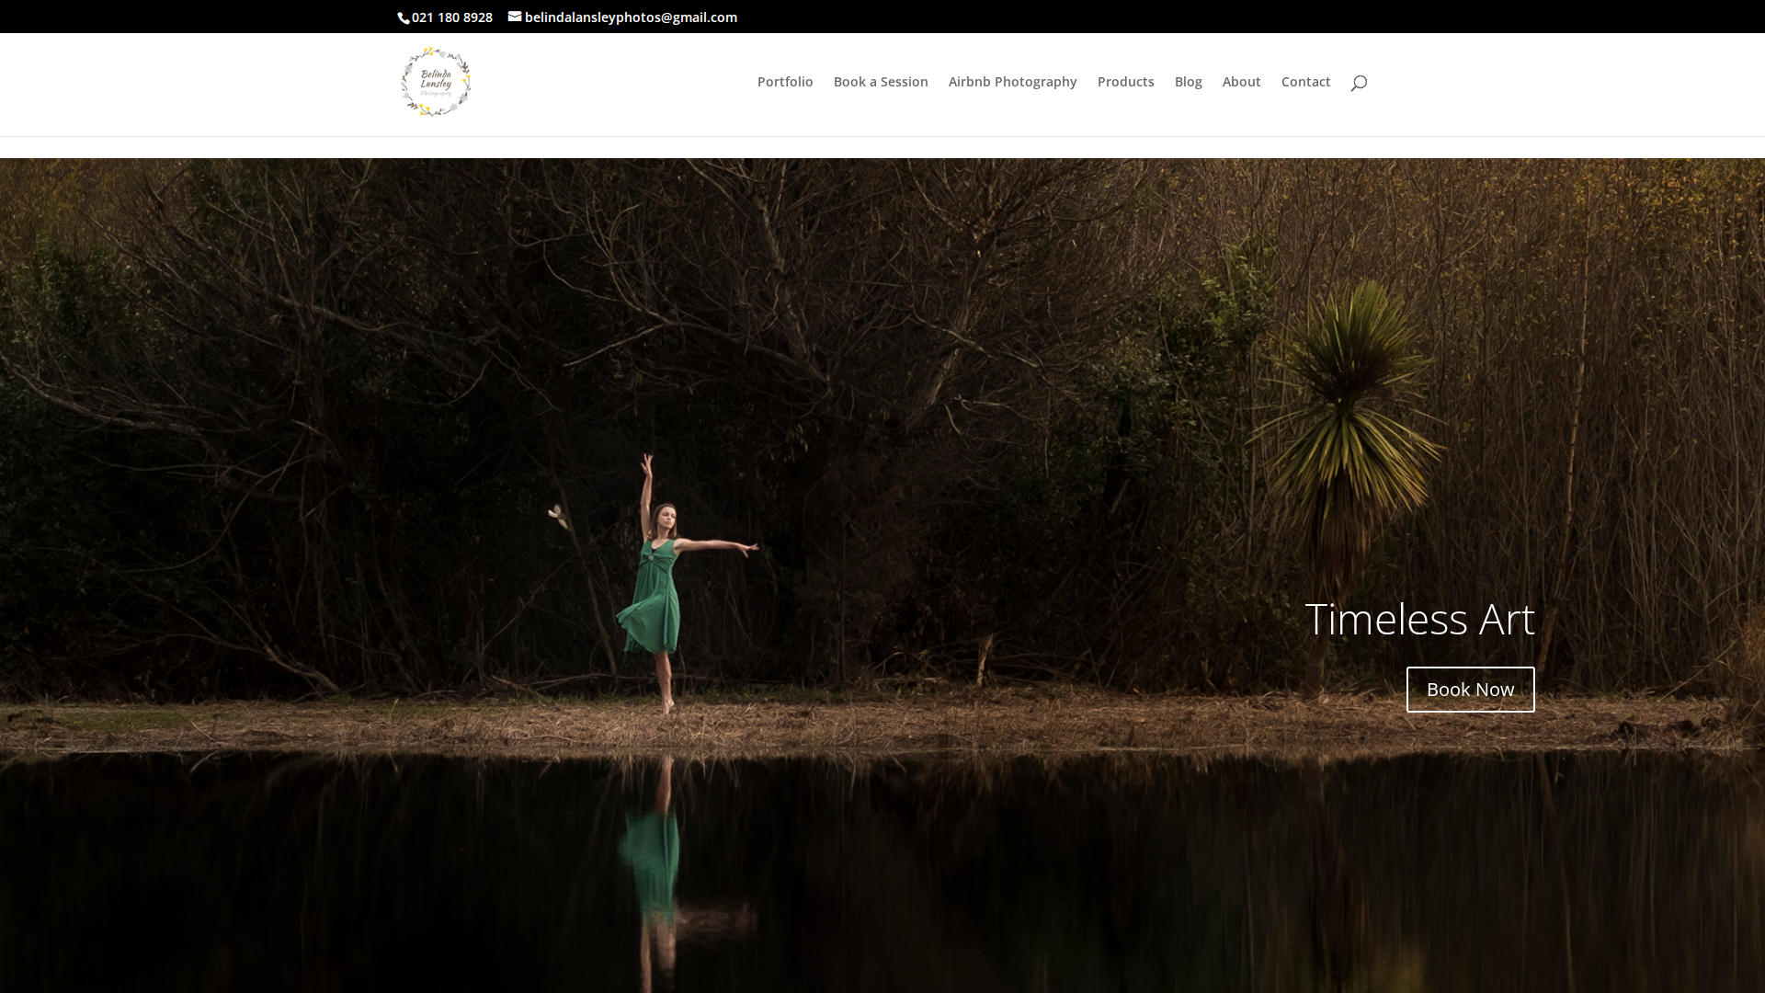
Task: Click the hero slide background image
Action: 276,368
